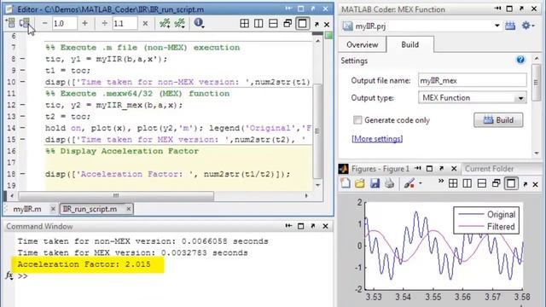Close the myIIR.m editor tab
The width and height of the screenshot is (546, 307).
pos(53,209)
